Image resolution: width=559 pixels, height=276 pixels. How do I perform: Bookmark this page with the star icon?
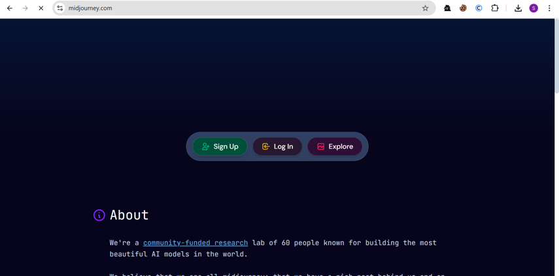pyautogui.click(x=425, y=9)
